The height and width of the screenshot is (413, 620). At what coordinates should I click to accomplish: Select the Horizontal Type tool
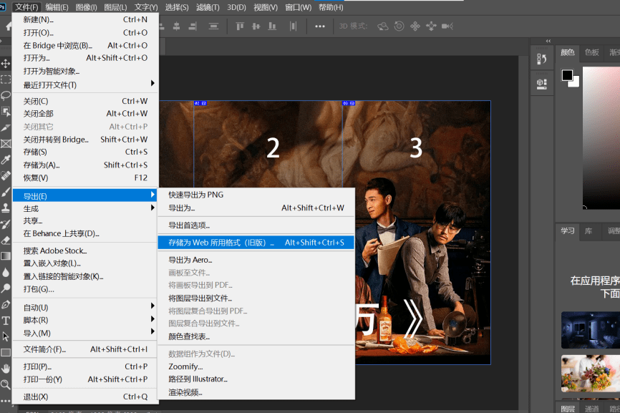(x=6, y=321)
